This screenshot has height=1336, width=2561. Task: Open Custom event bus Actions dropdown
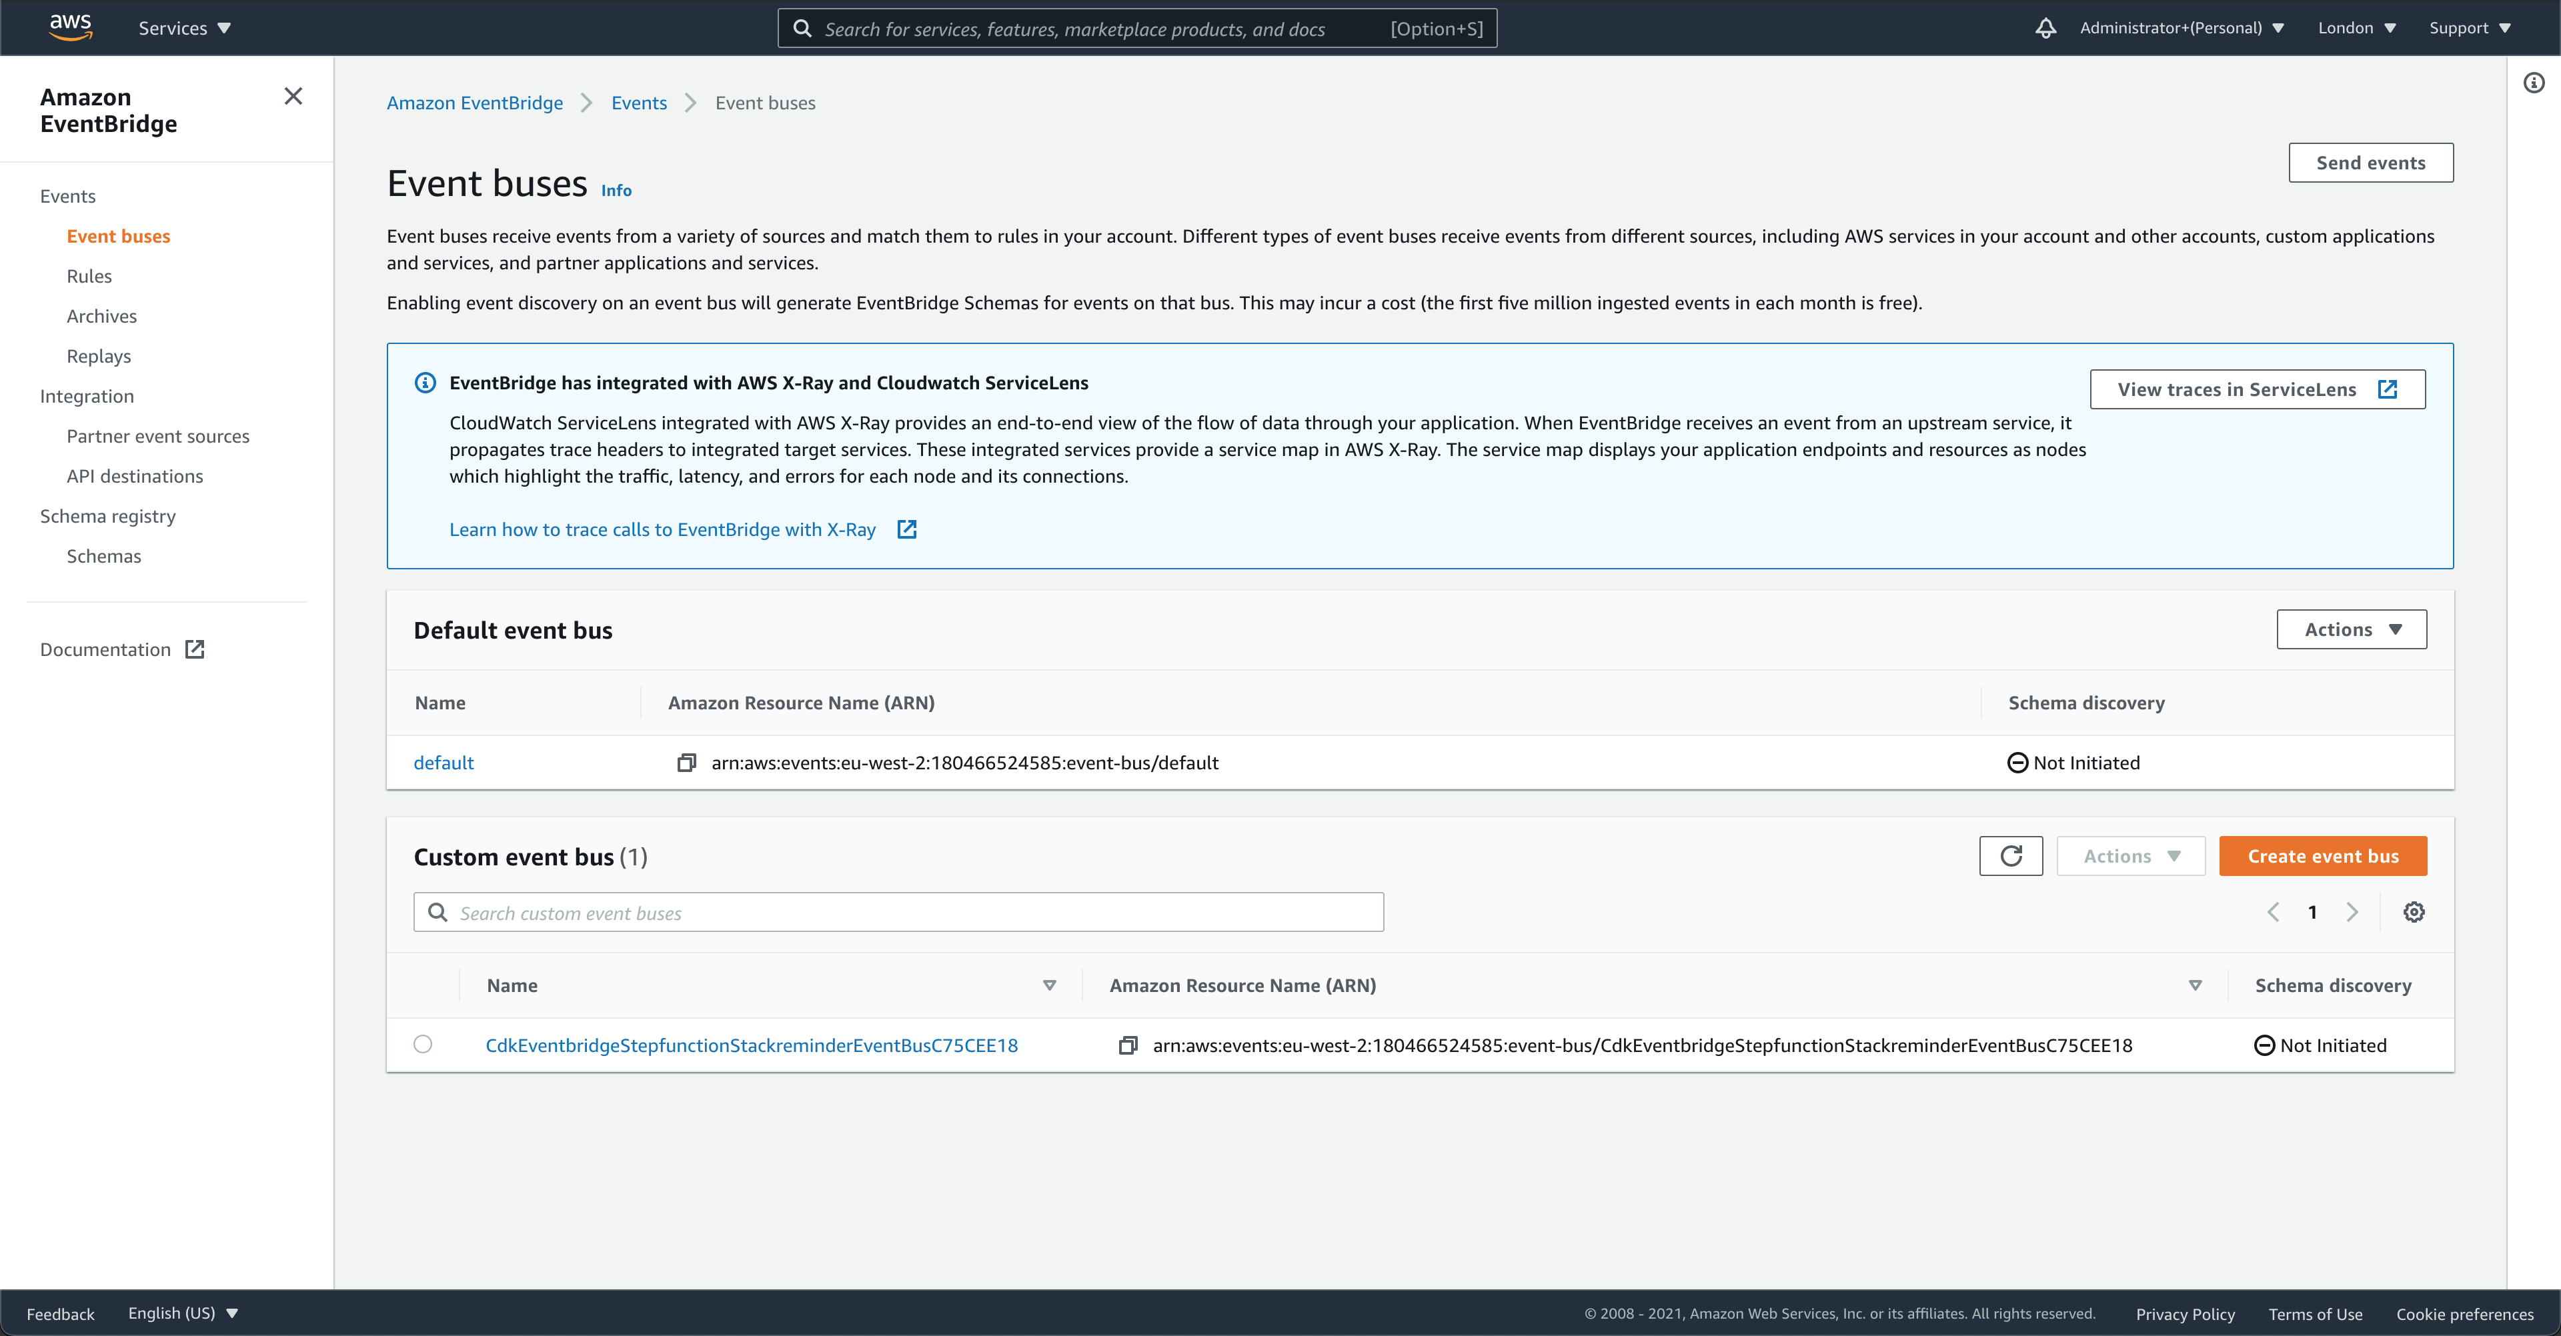pyautogui.click(x=2131, y=856)
